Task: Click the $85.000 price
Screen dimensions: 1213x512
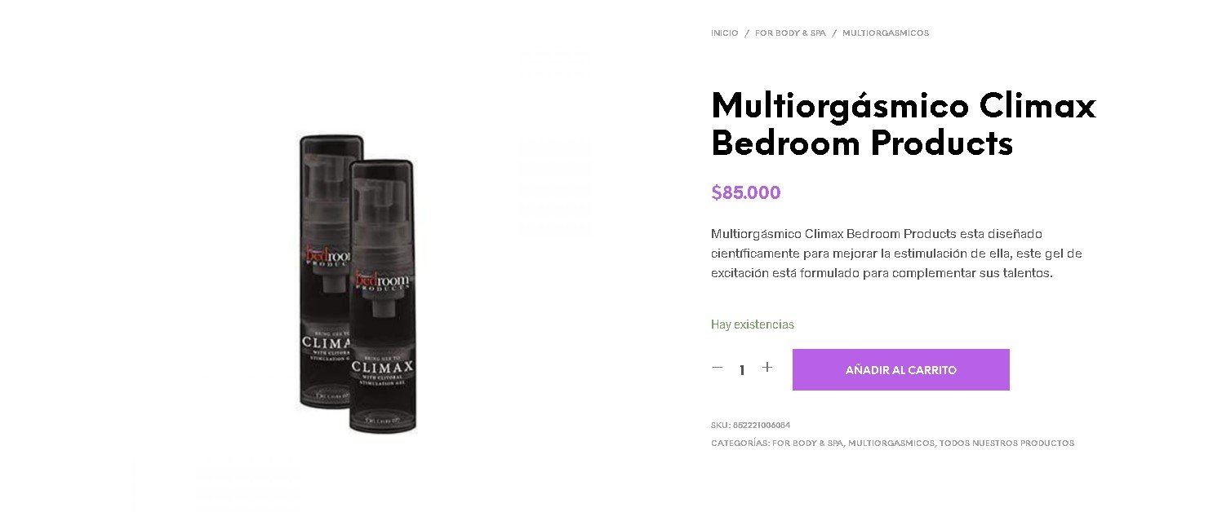Action: coord(745,192)
